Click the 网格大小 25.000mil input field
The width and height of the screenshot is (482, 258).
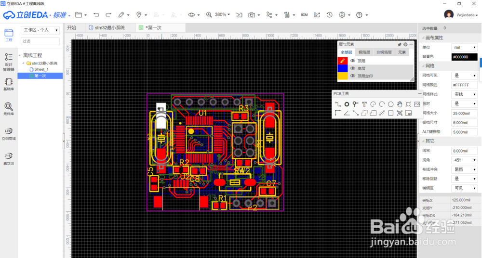pyautogui.click(x=464, y=113)
